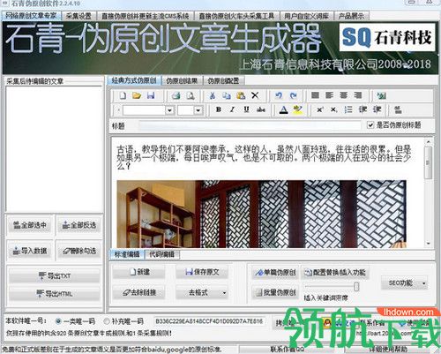Click the undo arrow icon
Viewport: 441px width, 354px height.
279,95
